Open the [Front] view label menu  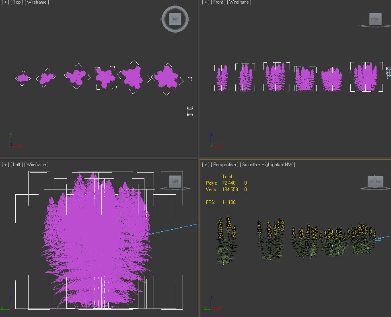tap(218, 2)
